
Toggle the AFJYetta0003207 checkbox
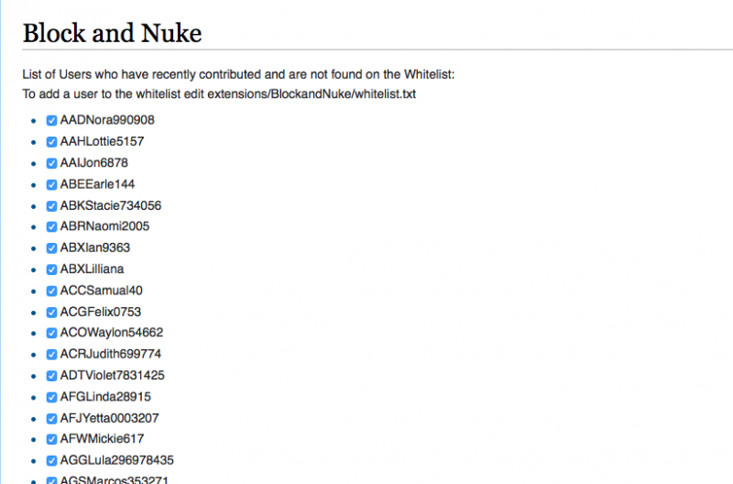52,418
